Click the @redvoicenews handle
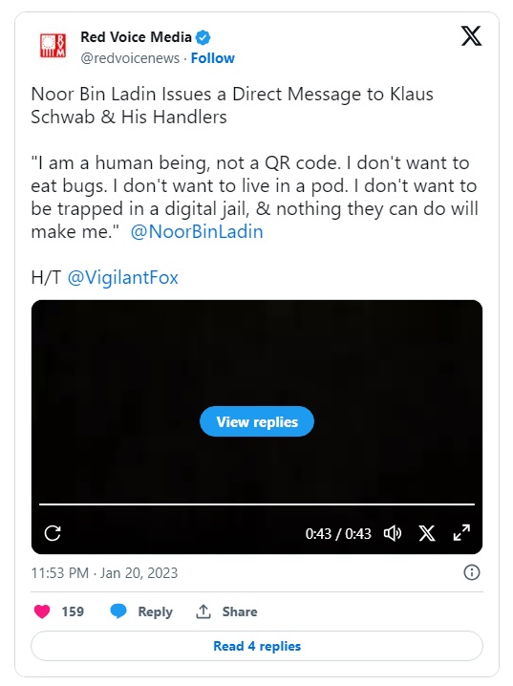 click(x=130, y=58)
